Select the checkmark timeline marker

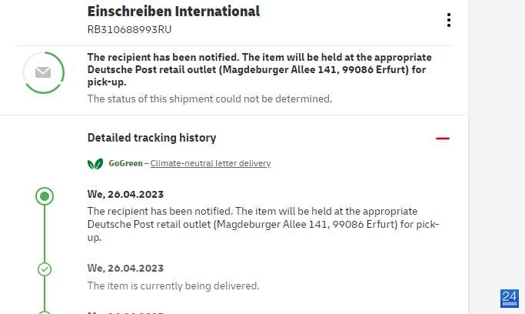(x=45, y=269)
